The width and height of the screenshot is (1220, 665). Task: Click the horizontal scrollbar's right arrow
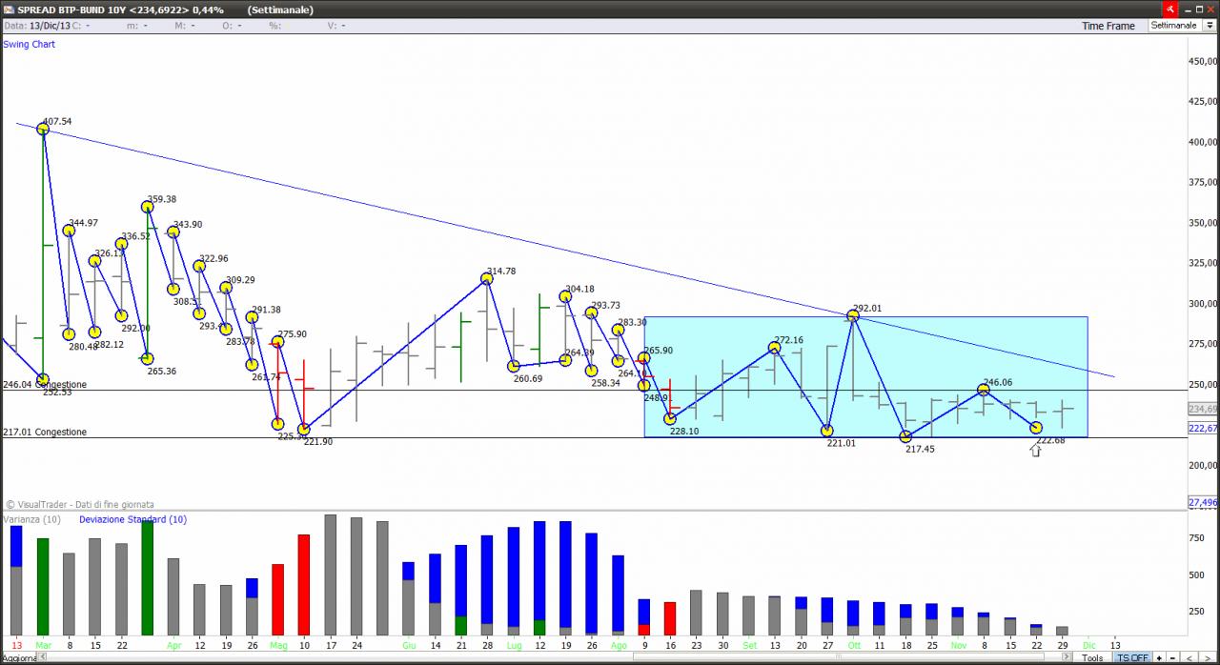click(x=1067, y=656)
